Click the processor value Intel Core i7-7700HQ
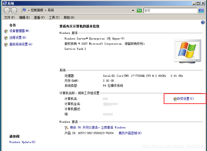This screenshot has height=151, width=207. 143,76
